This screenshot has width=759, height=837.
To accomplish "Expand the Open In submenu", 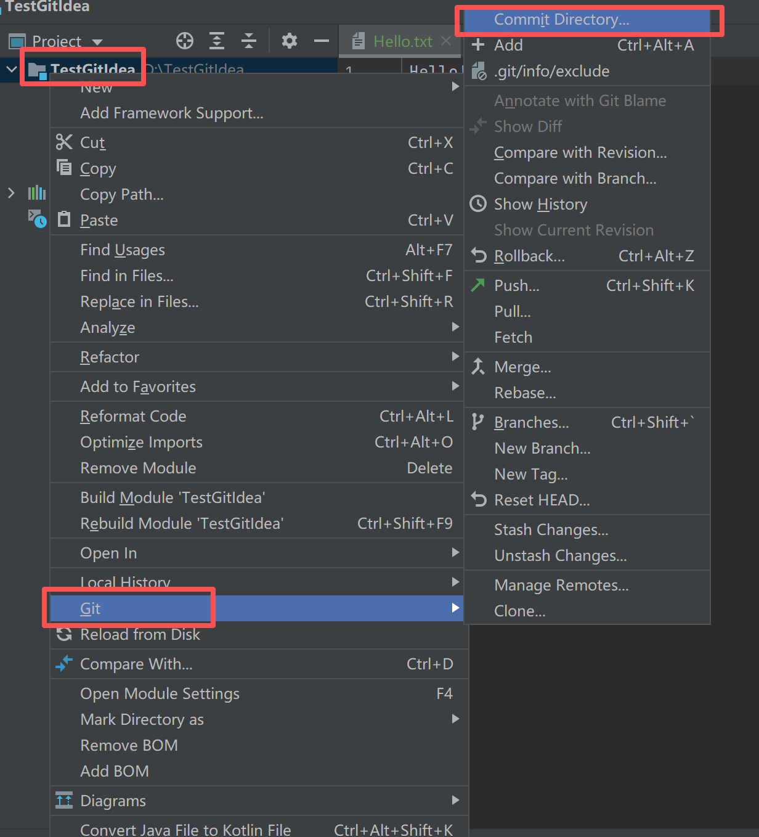I will 256,553.
